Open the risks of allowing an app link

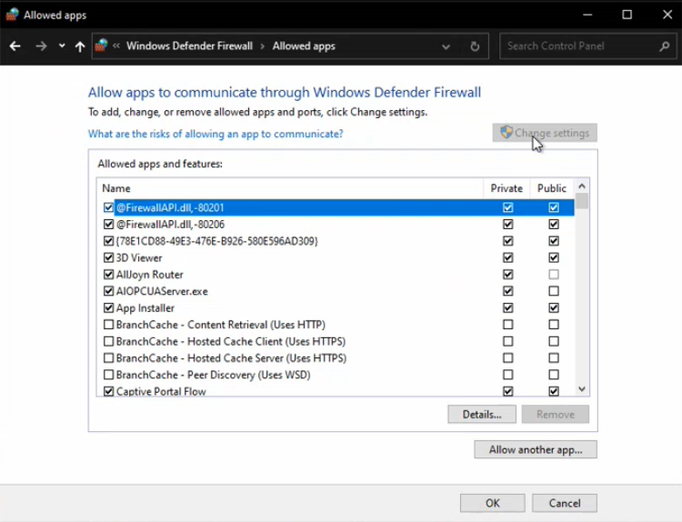point(216,134)
